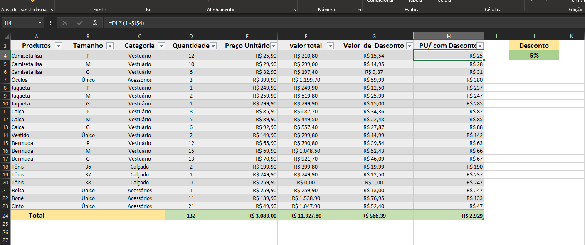Select column J header
This screenshot has height=245, width=585.
coord(534,36)
